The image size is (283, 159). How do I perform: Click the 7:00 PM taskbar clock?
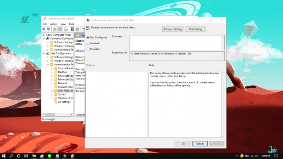click(266, 156)
